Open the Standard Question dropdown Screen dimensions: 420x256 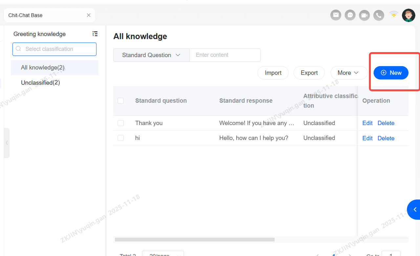point(151,55)
